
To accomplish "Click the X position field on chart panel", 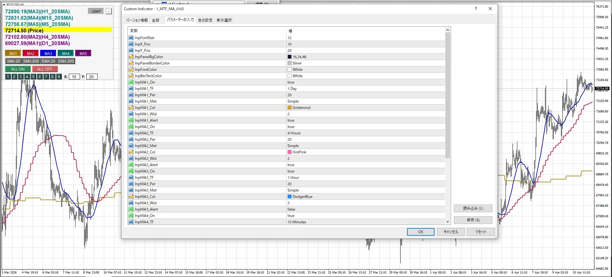I will (x=74, y=77).
